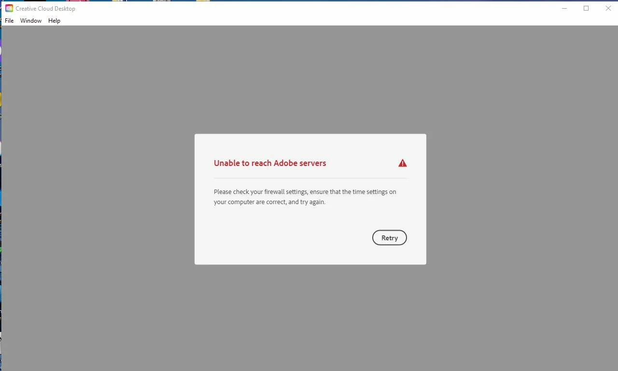Click the Creative Cloud app icon in title bar
The height and width of the screenshot is (371, 618).
[9, 8]
